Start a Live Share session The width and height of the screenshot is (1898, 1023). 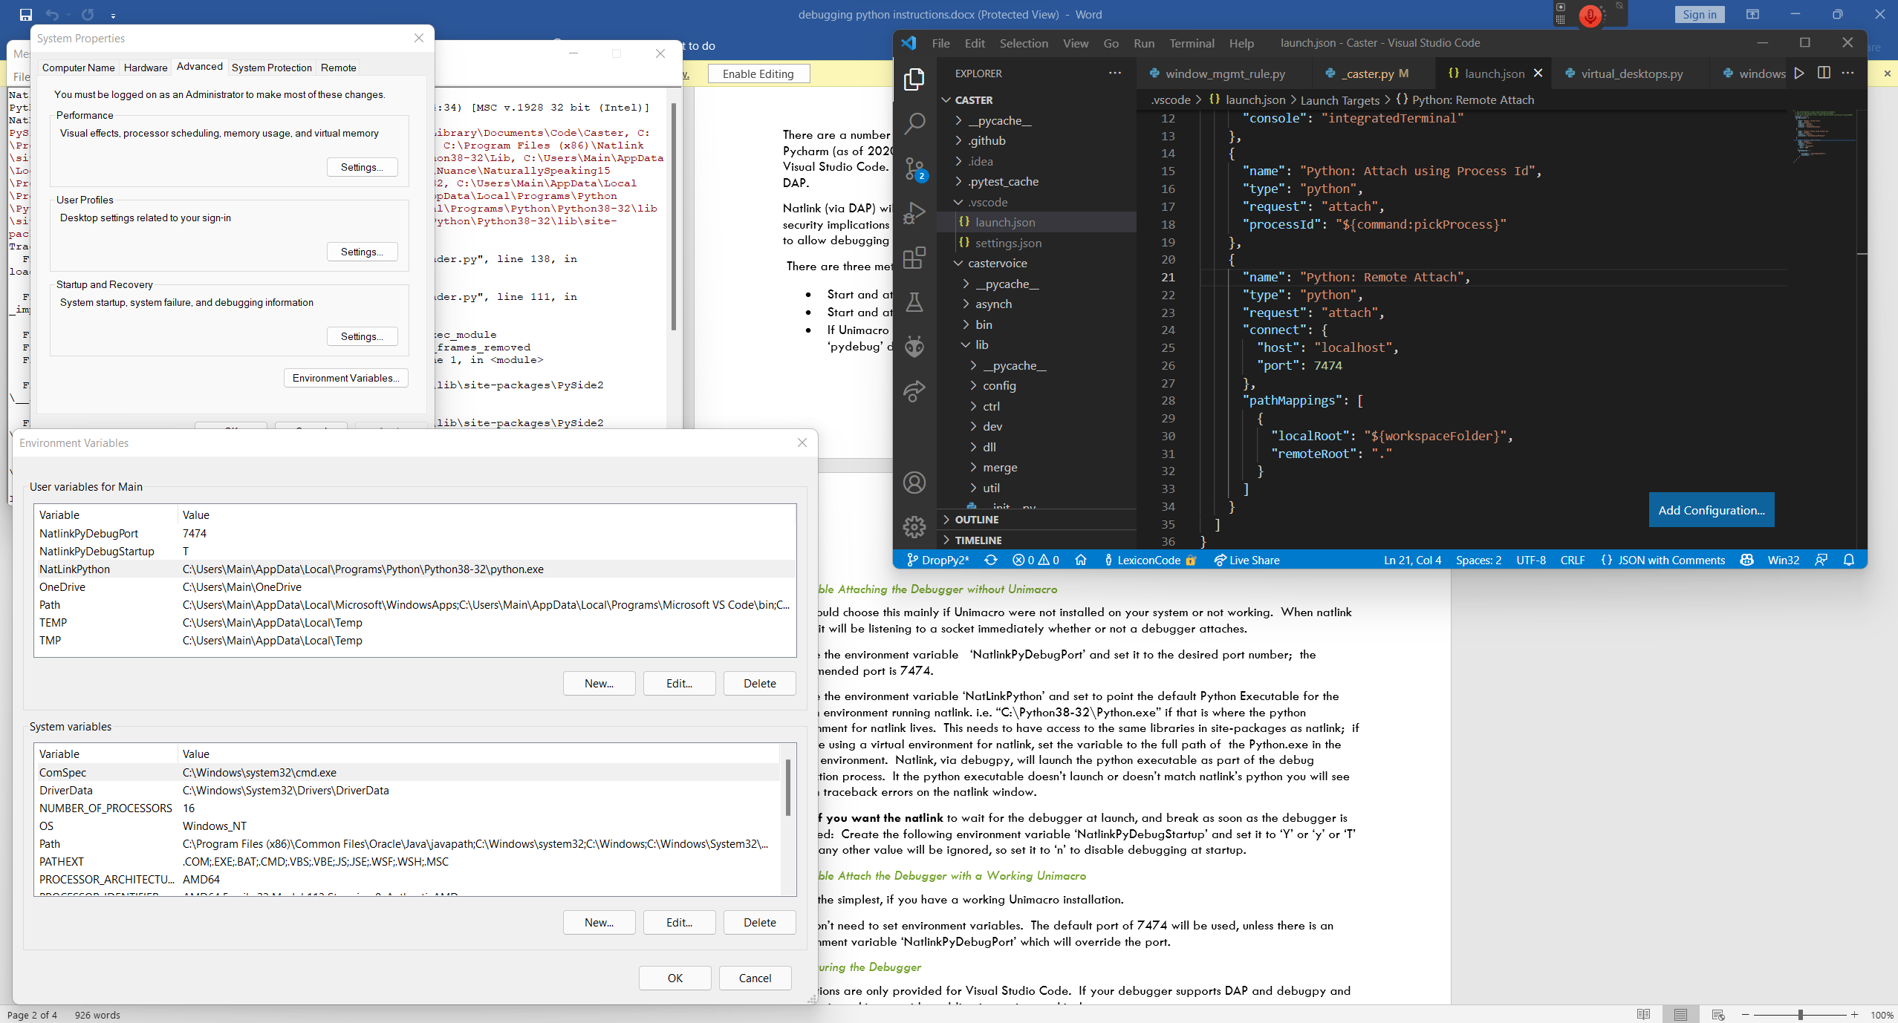click(x=1245, y=560)
